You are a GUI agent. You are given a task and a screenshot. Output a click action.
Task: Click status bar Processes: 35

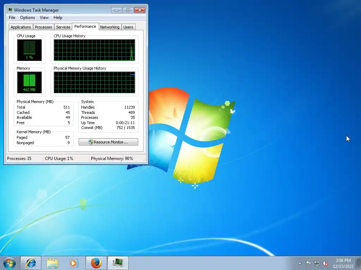coord(19,159)
